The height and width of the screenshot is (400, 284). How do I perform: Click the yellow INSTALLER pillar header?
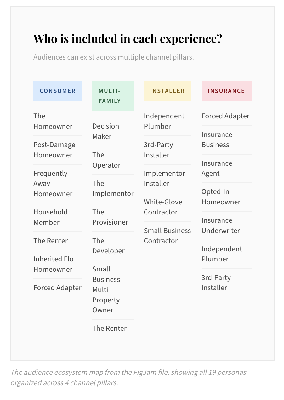point(168,91)
